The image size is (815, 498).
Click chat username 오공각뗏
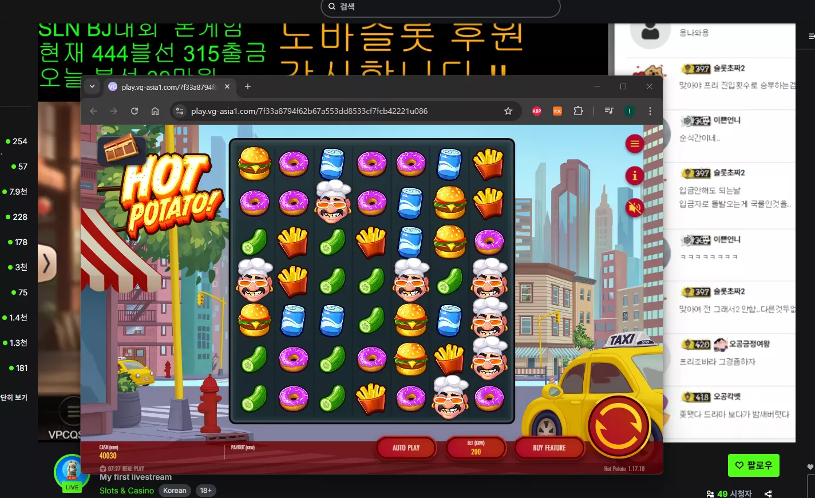[x=727, y=397]
